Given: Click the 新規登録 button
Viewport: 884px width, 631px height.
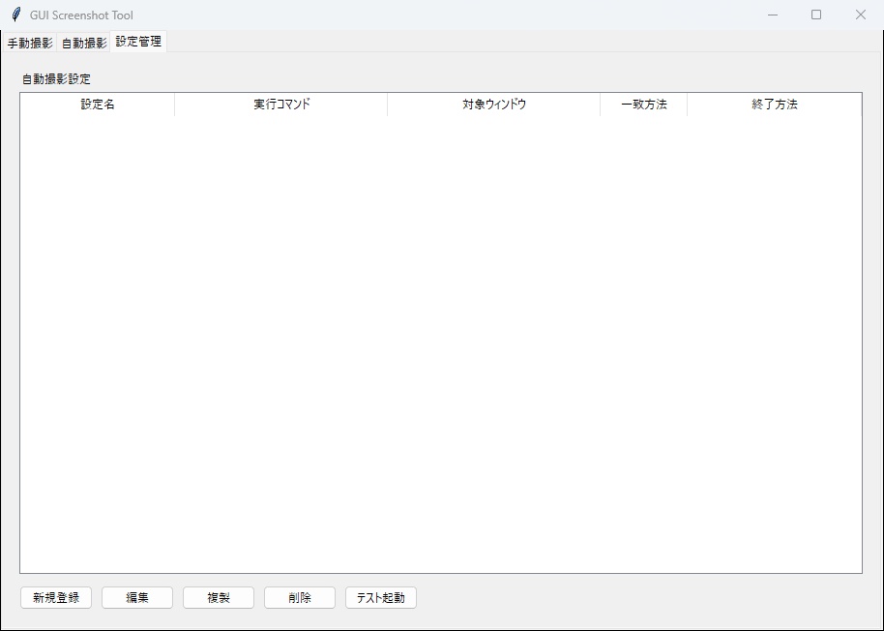Looking at the screenshot, I should tap(56, 598).
